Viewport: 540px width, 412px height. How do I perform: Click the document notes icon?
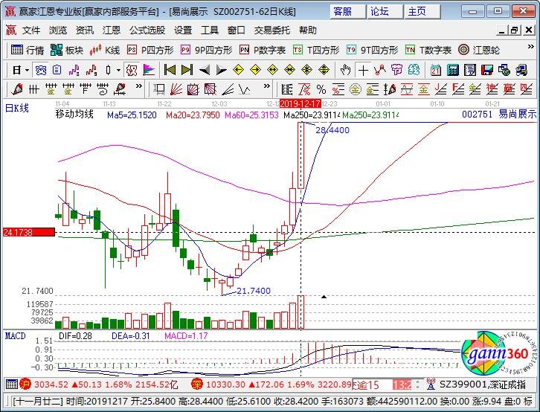tap(57, 71)
